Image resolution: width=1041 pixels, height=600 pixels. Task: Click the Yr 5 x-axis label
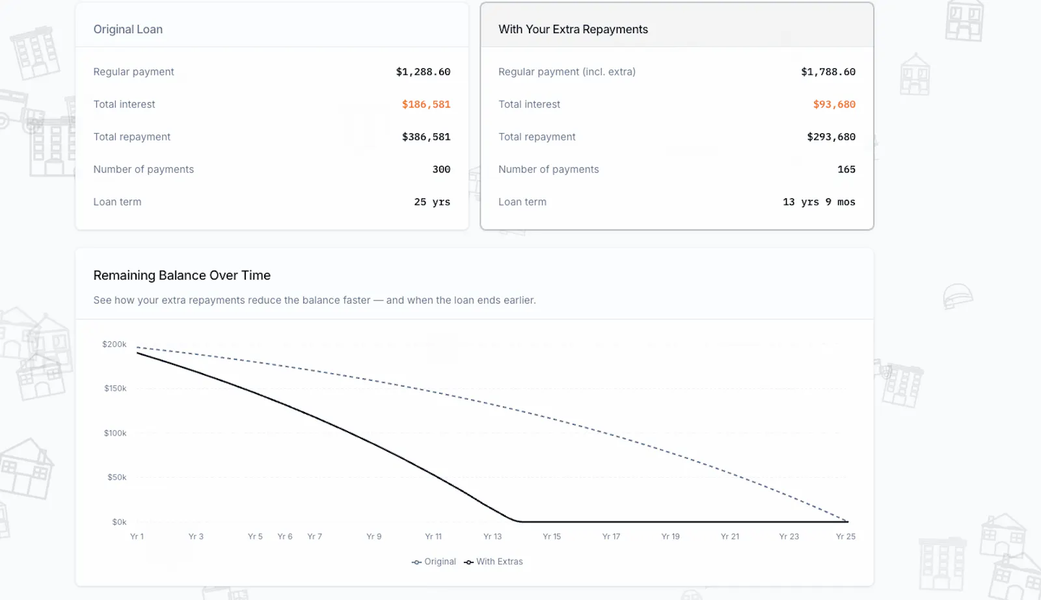tap(255, 536)
